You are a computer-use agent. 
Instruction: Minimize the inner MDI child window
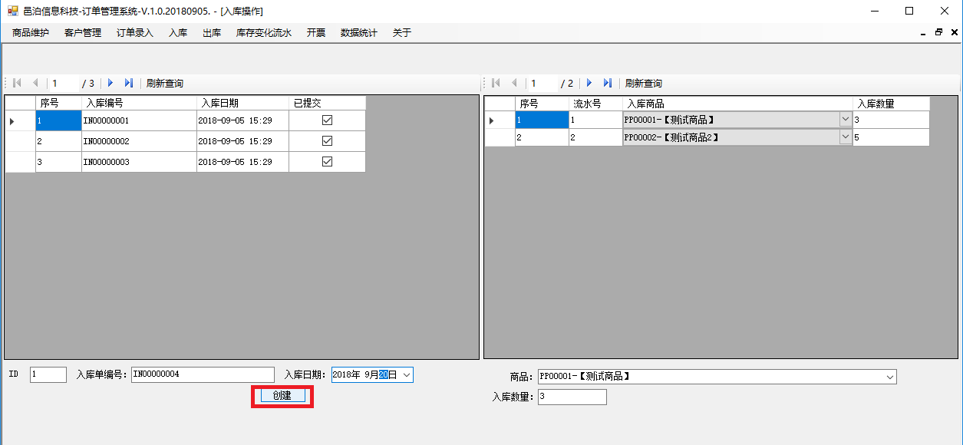(x=922, y=33)
